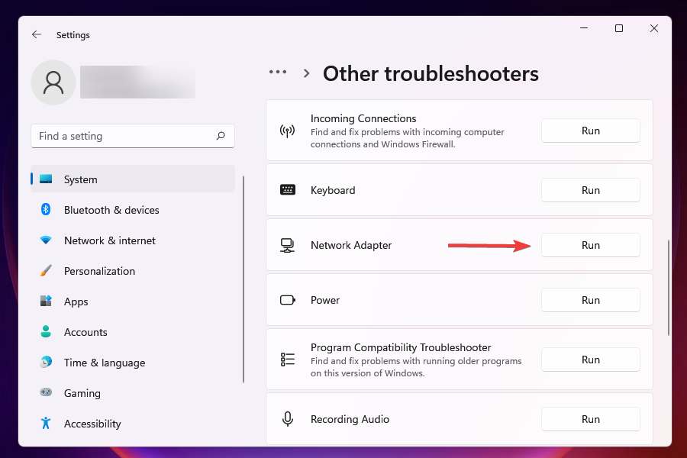Click the 'Network Adapter' label
Image resolution: width=687 pixels, height=458 pixels.
click(x=351, y=245)
